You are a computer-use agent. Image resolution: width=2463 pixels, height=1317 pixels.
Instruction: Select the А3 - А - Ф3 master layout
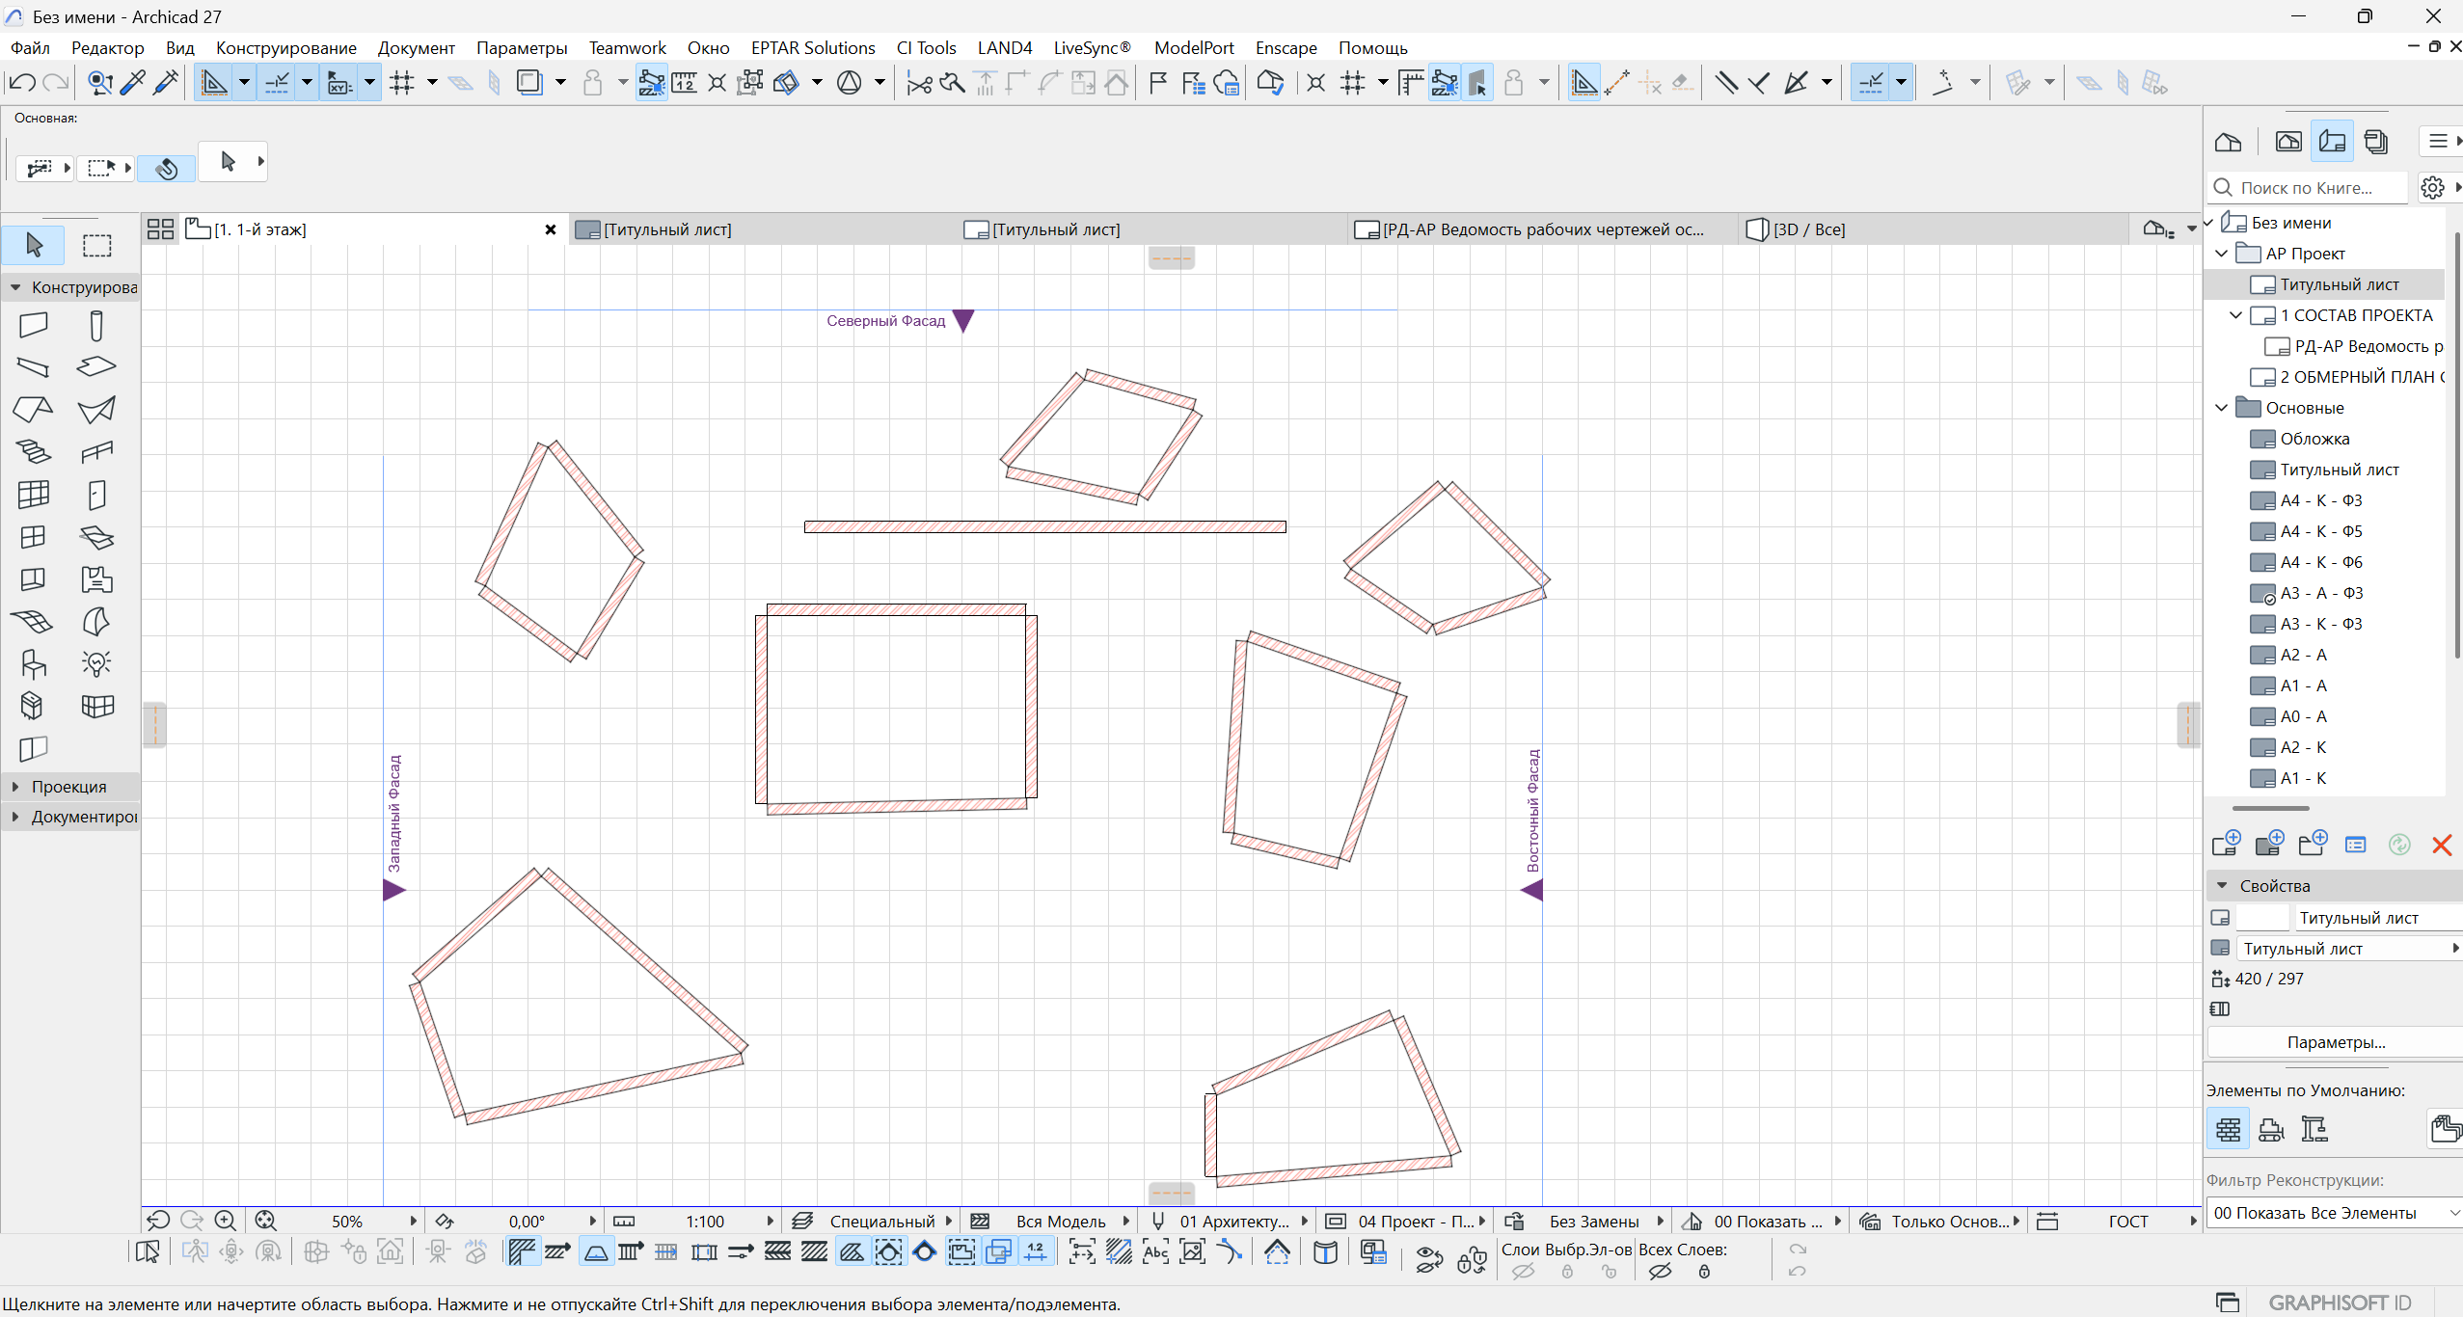click(2320, 593)
